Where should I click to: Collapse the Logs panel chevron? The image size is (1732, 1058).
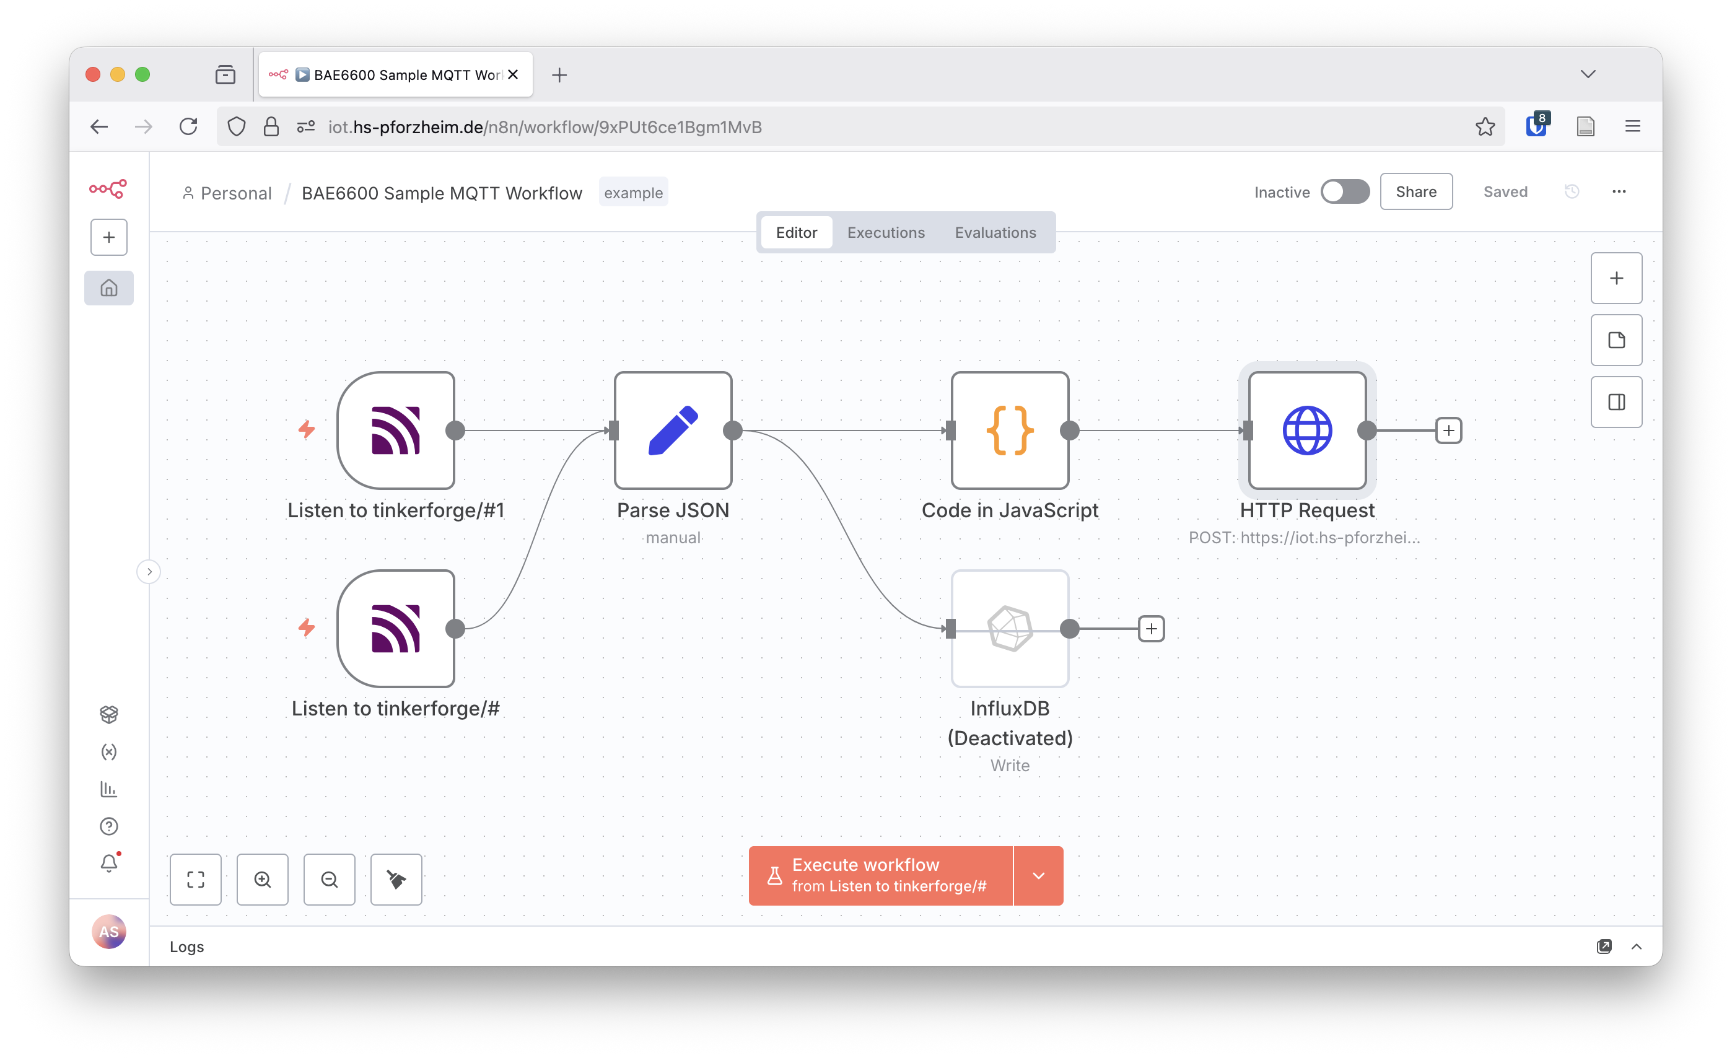tap(1638, 947)
